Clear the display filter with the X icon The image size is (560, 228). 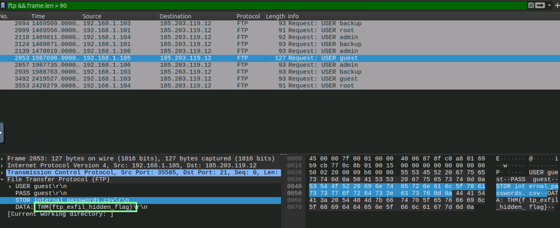click(x=530, y=5)
